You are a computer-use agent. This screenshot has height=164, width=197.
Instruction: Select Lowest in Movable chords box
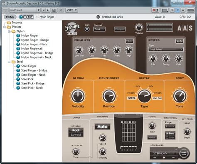tap(76, 134)
